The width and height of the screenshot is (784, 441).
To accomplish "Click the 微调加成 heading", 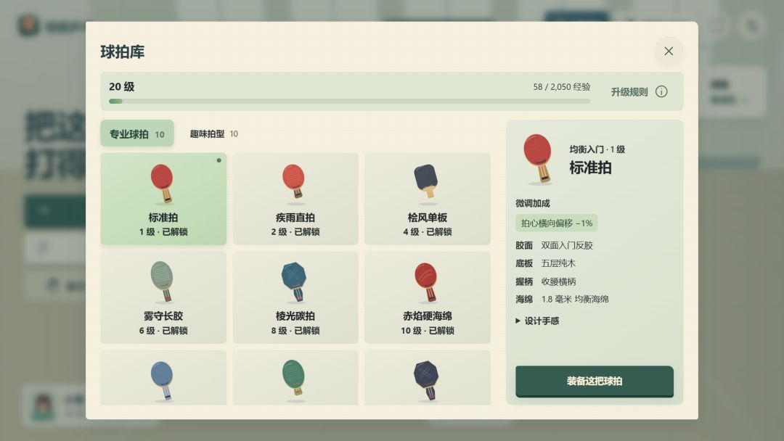I will tap(533, 203).
